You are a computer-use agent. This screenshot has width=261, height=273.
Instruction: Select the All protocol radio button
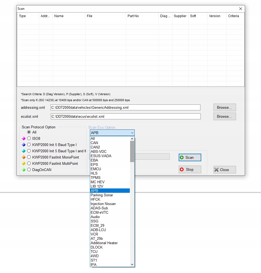tap(29, 132)
